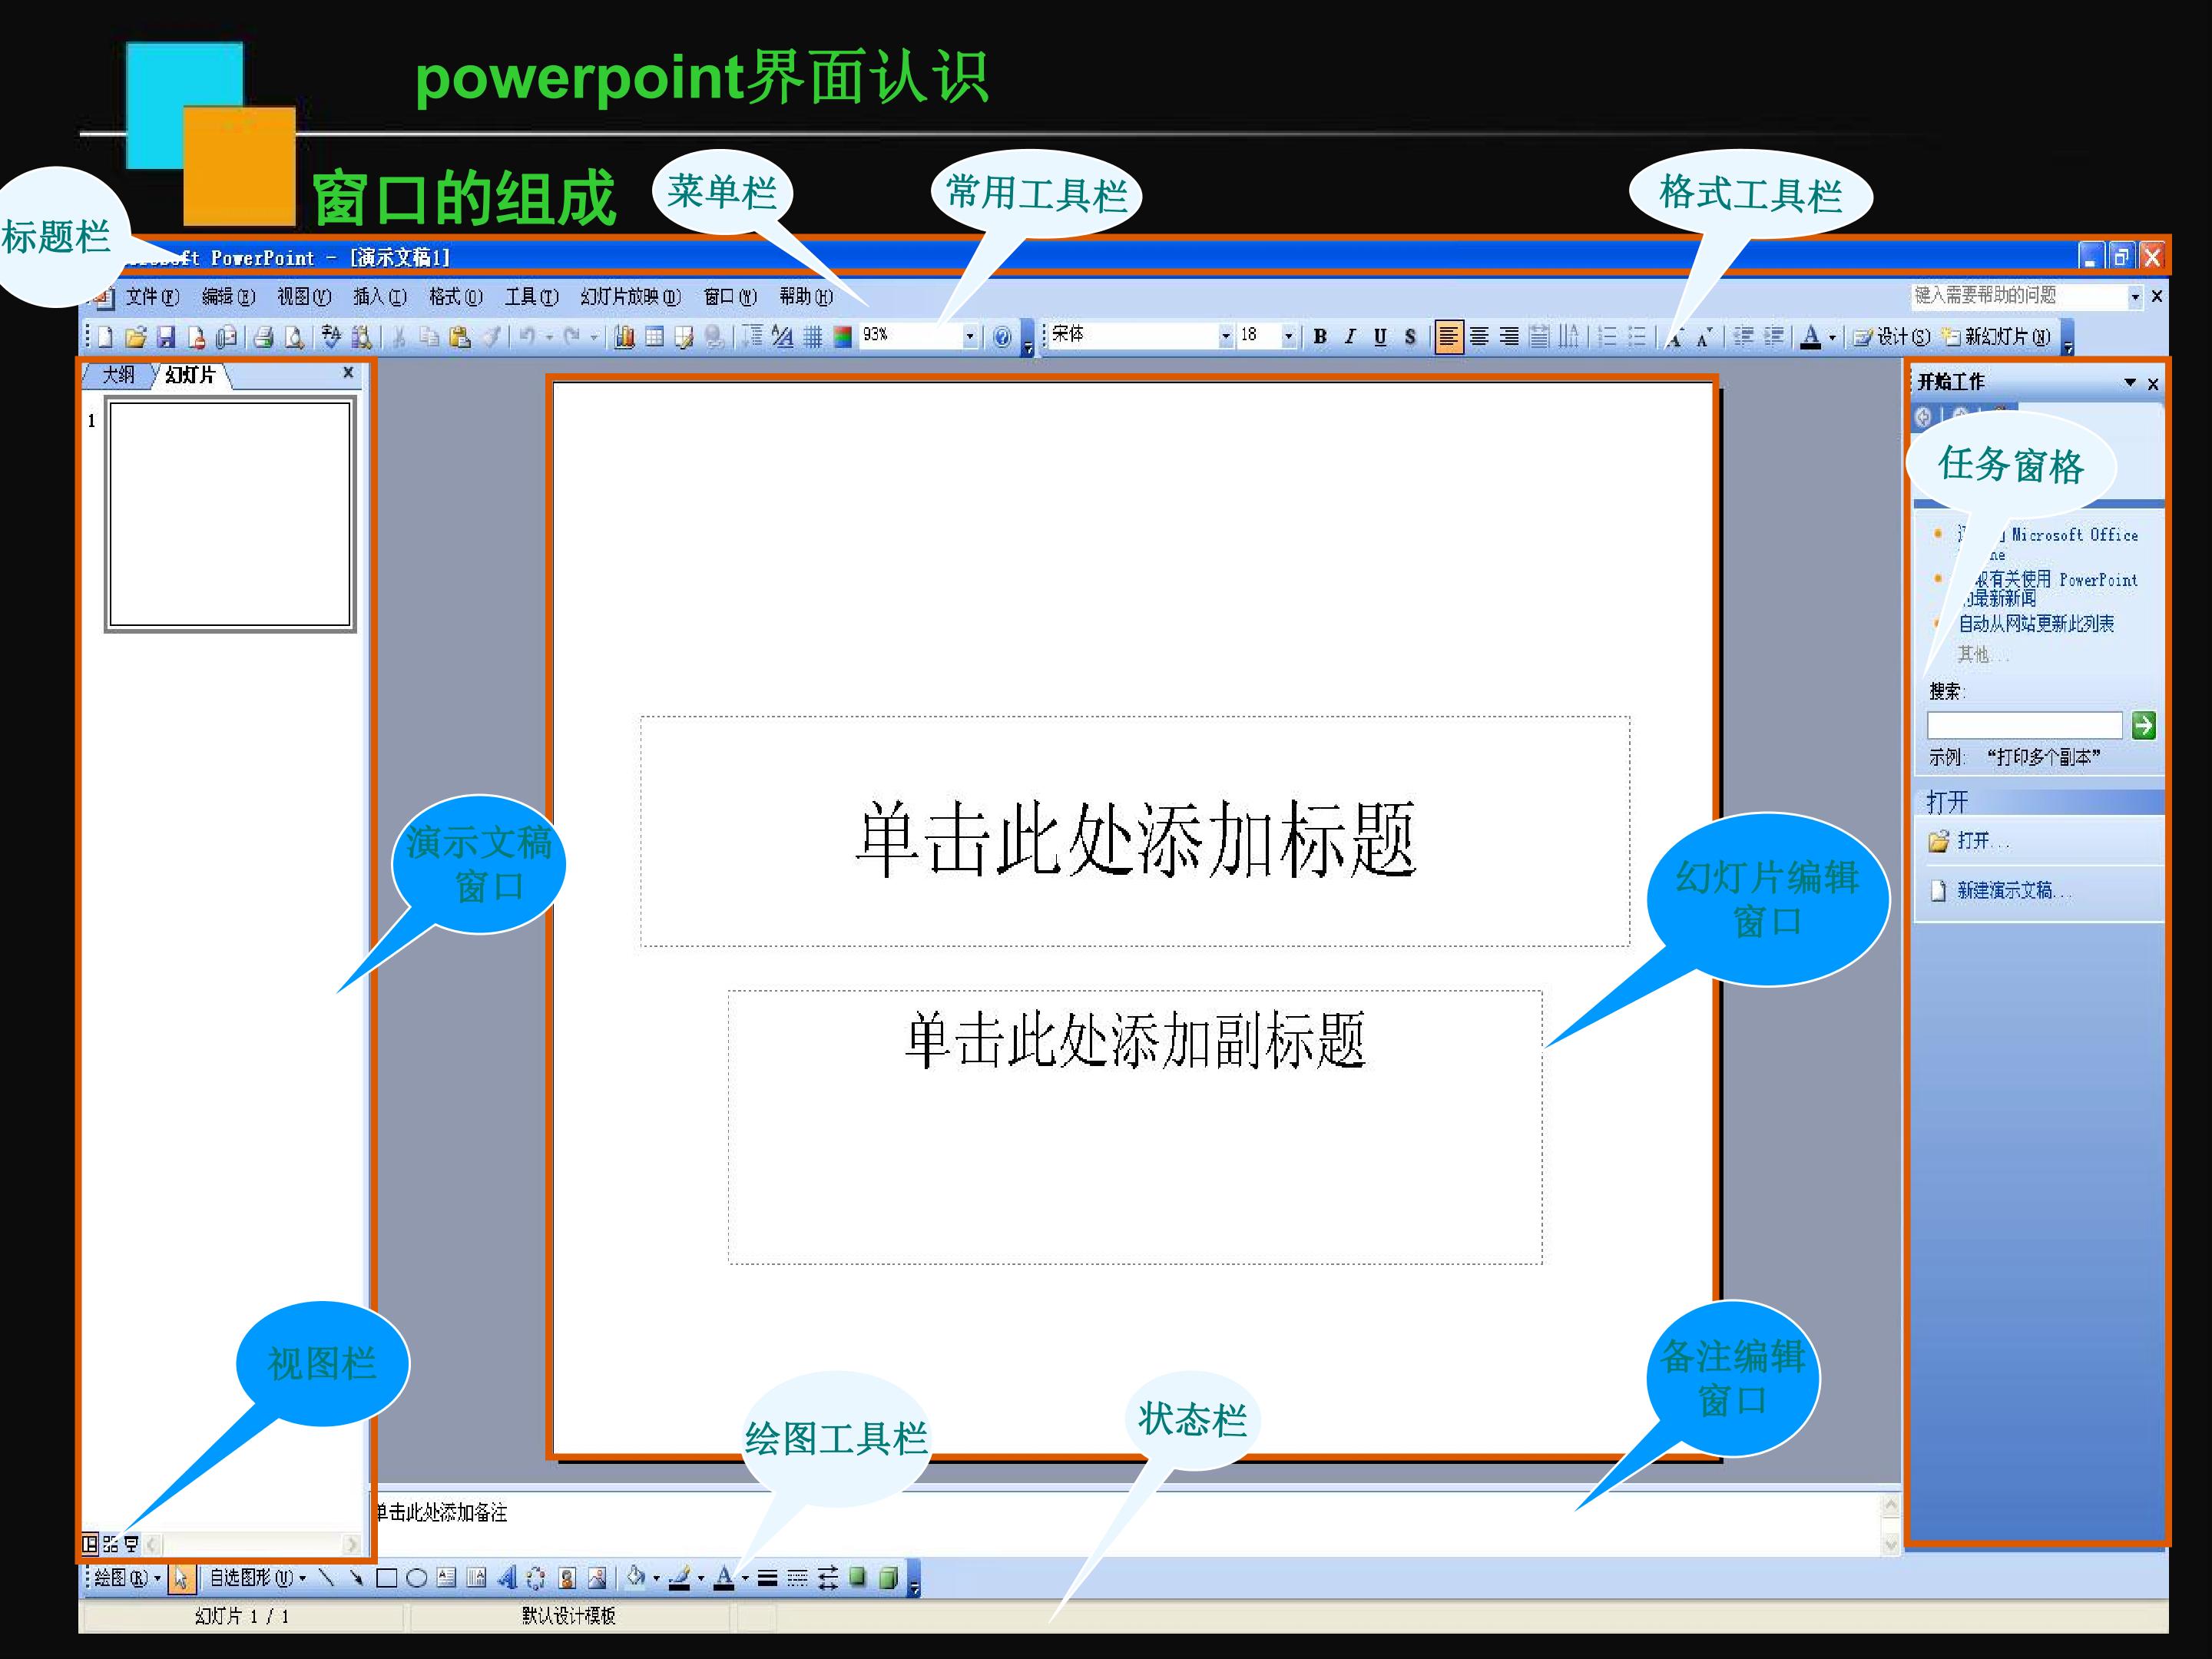Open the help question box dropdown arrow
Image resolution: width=2212 pixels, height=1659 pixels.
2135,296
